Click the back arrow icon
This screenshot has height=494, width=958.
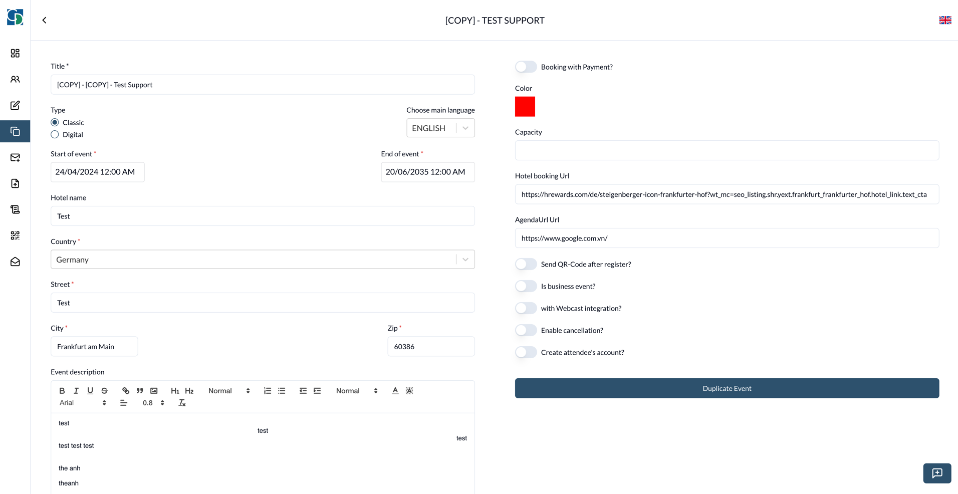coord(44,20)
